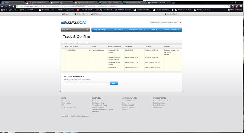This screenshot has height=133, width=244.
Task: Open the No FEAR Act EEO Data link
Action: (x=69, y=107)
